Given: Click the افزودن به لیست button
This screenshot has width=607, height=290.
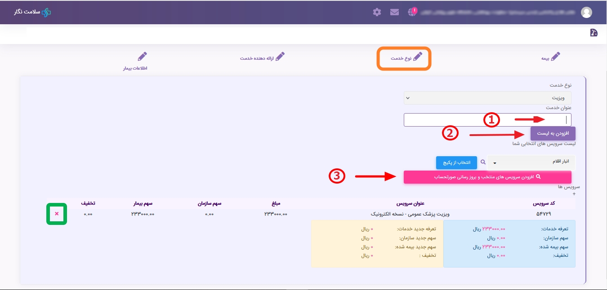Looking at the screenshot, I should pyautogui.click(x=553, y=133).
